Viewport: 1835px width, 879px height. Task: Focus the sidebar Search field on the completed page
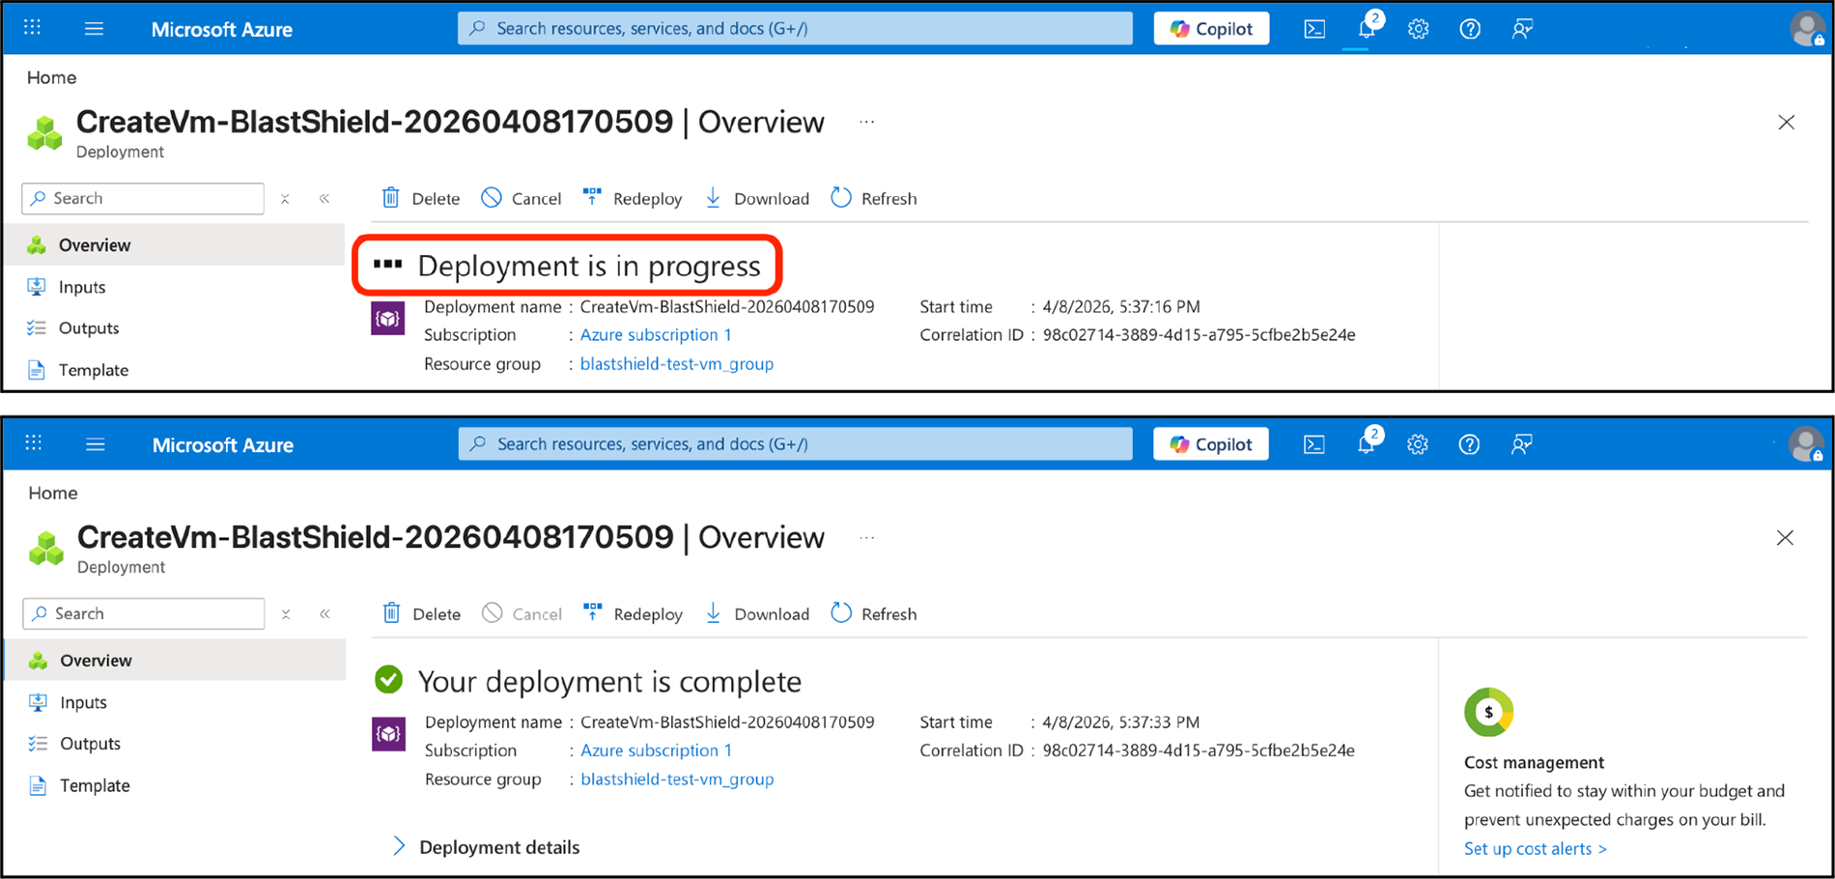click(x=144, y=613)
